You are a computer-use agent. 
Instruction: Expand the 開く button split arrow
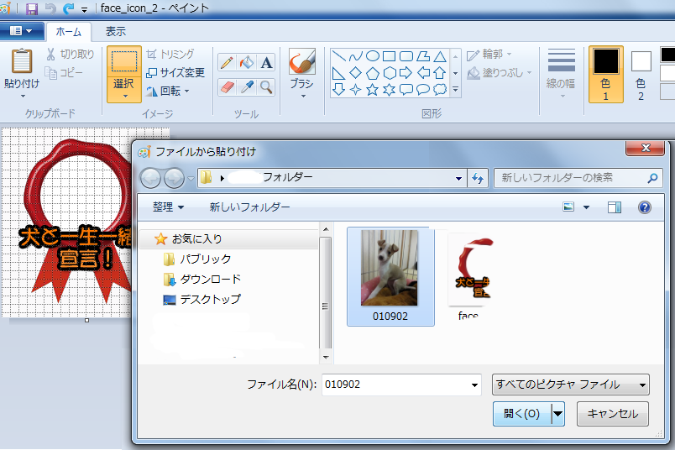click(557, 414)
